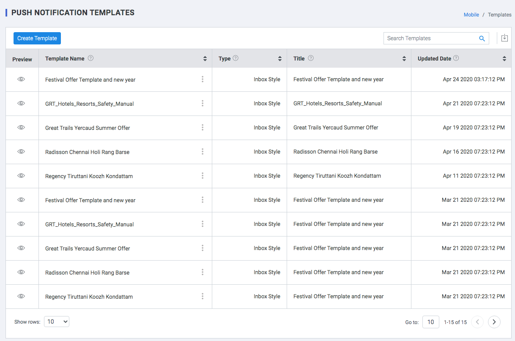This screenshot has width=515, height=341.
Task: Preview the Festival Offer template updated Apr 24
Action: tap(21, 79)
